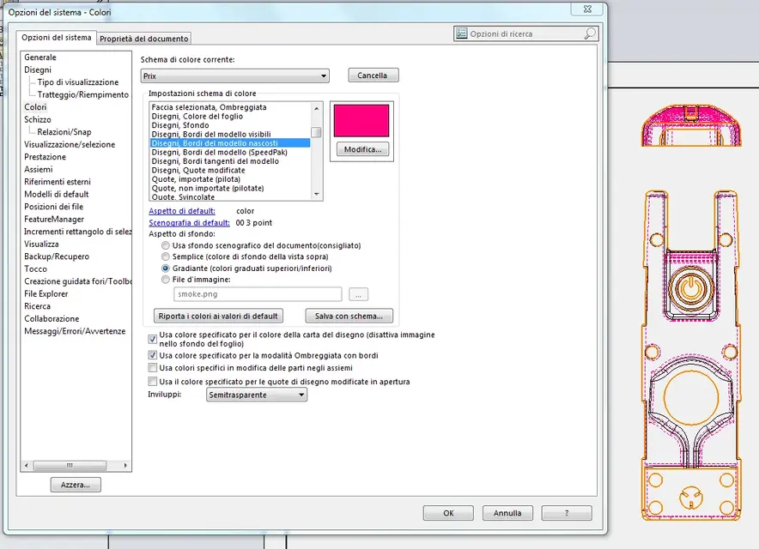Click the magenta color swatch preview
The image size is (759, 549).
pyautogui.click(x=361, y=121)
